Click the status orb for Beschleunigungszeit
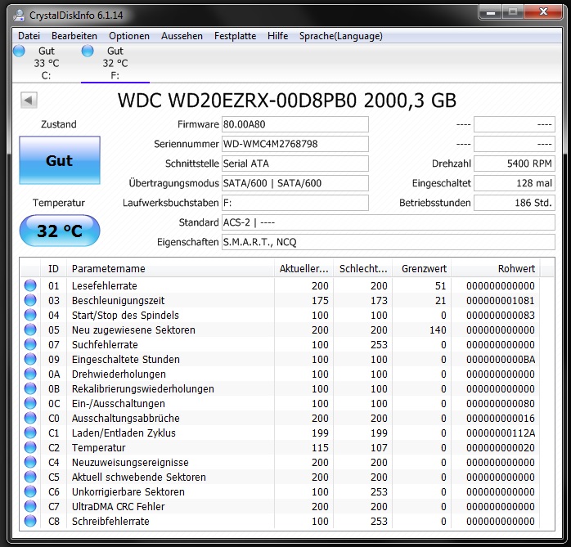Viewport: 571px width, 547px height. coord(30,301)
